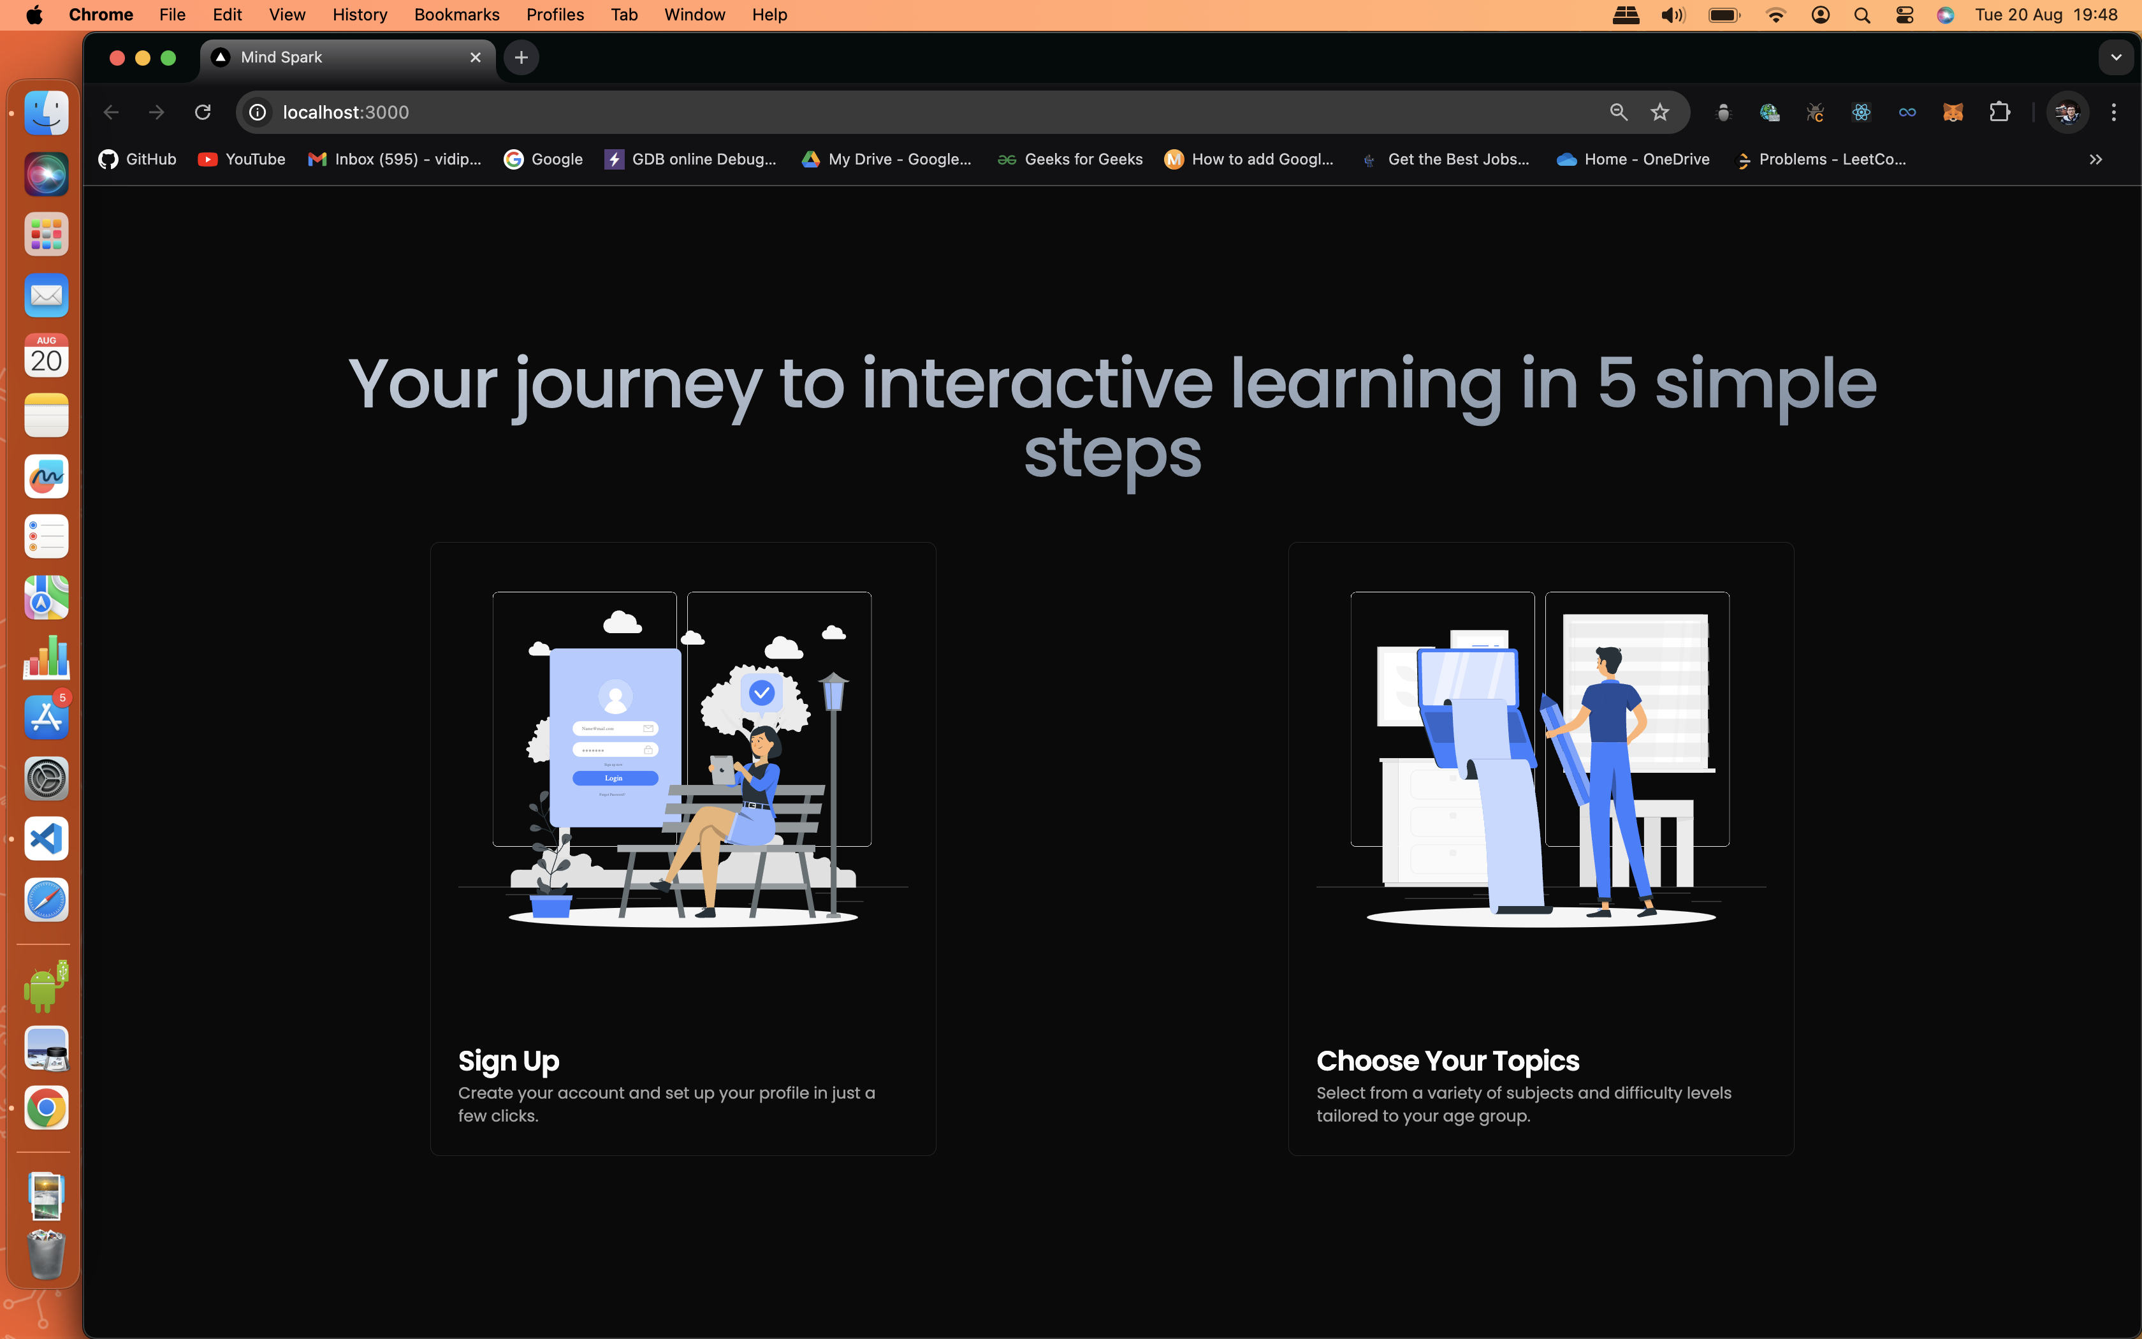Open Chrome three-dot options menu
This screenshot has height=1339, width=2142.
[x=2114, y=112]
